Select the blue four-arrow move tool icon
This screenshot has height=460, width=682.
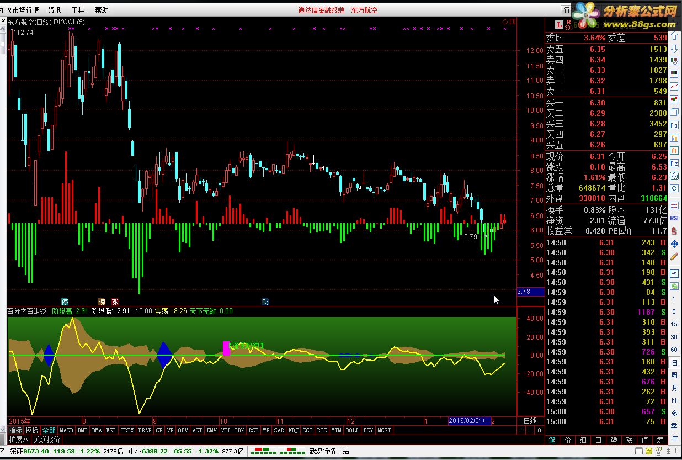click(x=674, y=243)
